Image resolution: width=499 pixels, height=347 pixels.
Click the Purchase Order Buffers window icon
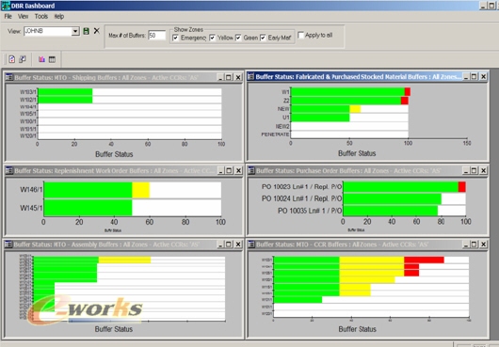(x=251, y=170)
